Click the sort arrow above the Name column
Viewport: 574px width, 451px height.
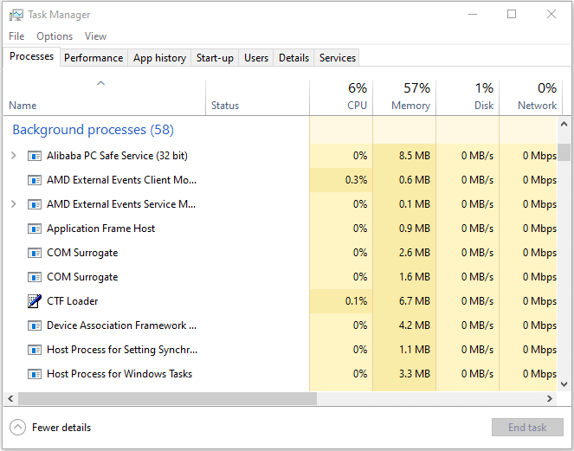click(x=100, y=83)
